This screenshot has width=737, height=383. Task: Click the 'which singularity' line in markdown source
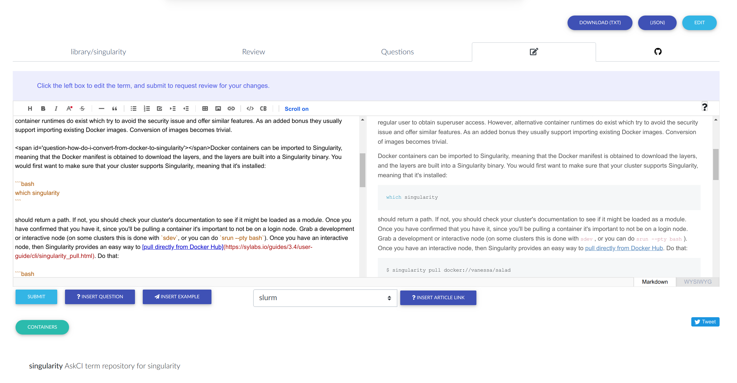click(x=37, y=193)
